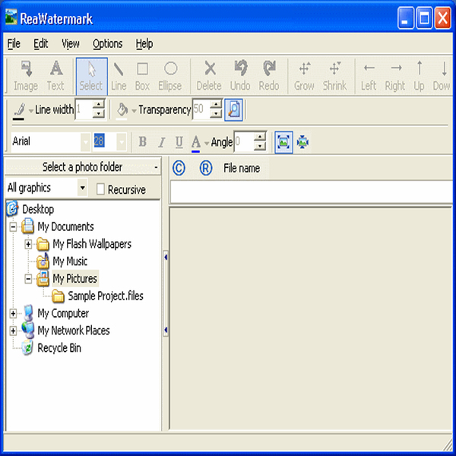Open the Options menu
456x456 pixels.
[107, 43]
